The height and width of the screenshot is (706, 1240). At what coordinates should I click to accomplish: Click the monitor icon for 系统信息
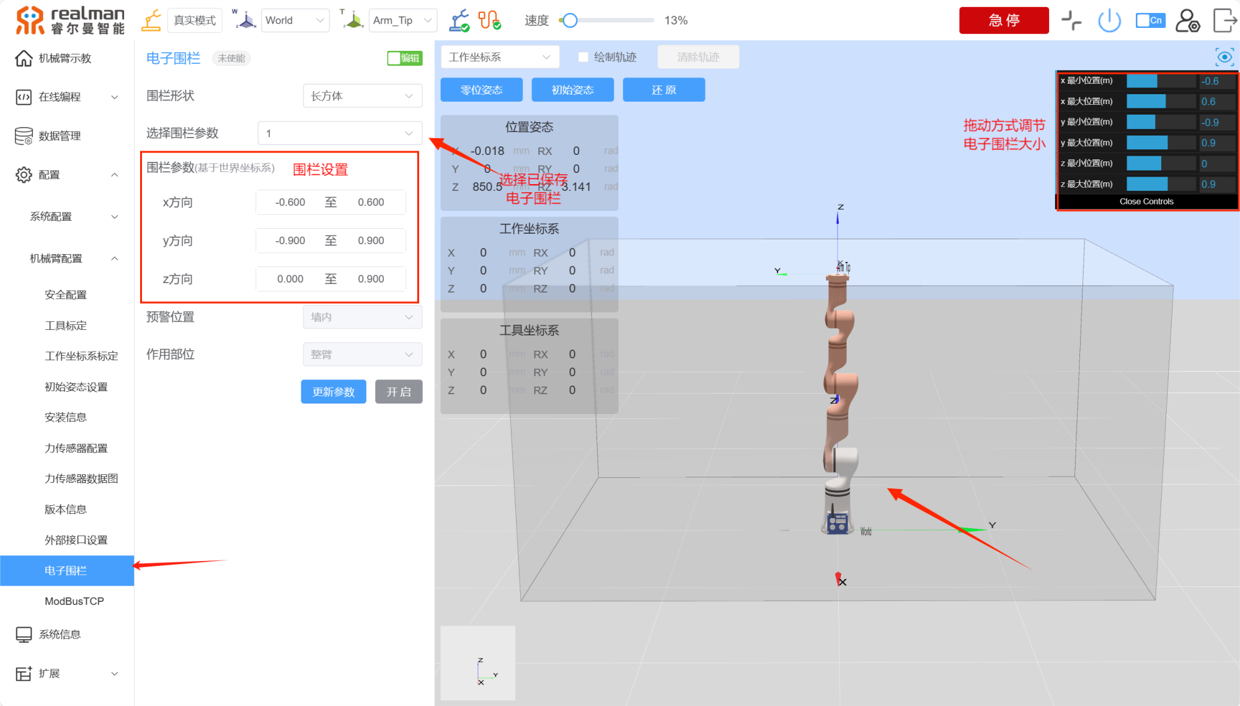24,635
